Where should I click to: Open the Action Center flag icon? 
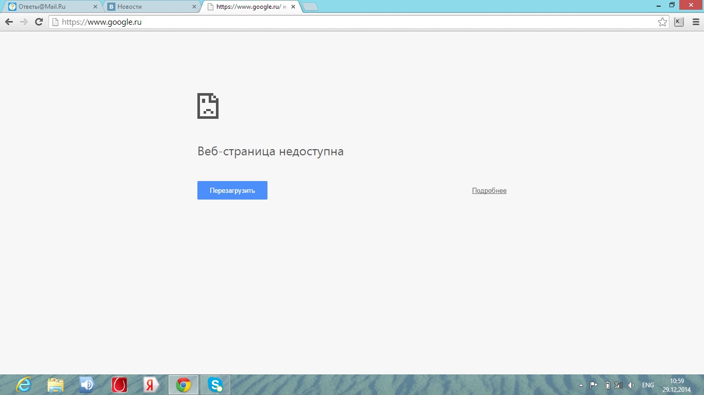(594, 385)
